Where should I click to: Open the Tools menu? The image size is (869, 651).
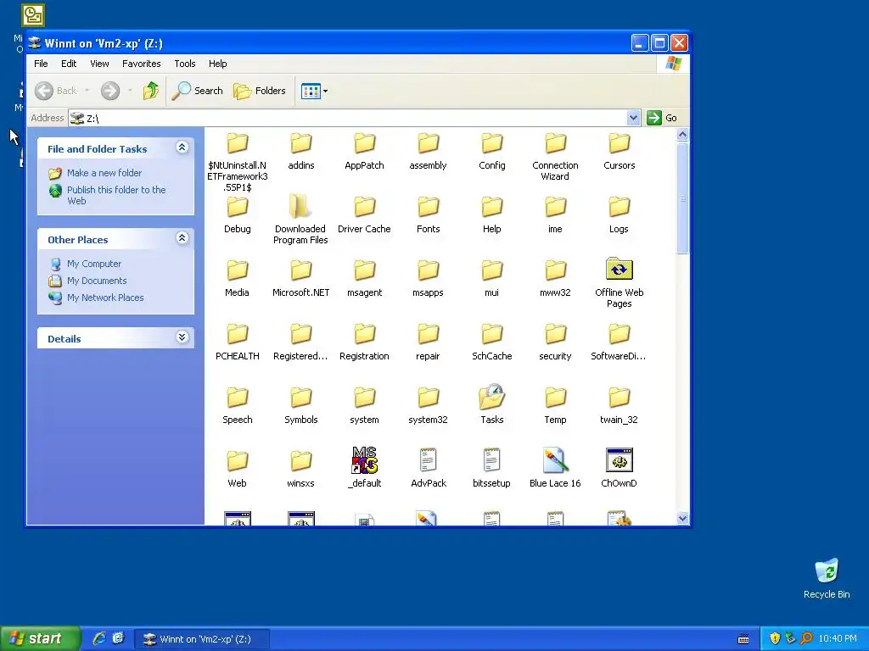point(184,64)
